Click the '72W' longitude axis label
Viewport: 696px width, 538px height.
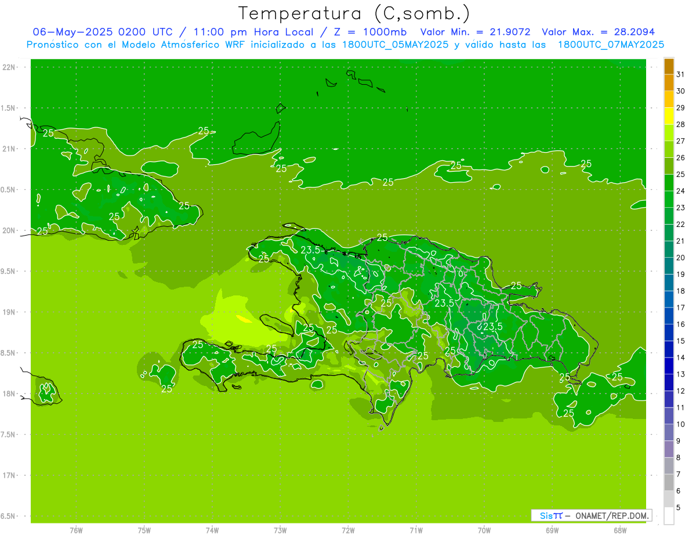[349, 530]
